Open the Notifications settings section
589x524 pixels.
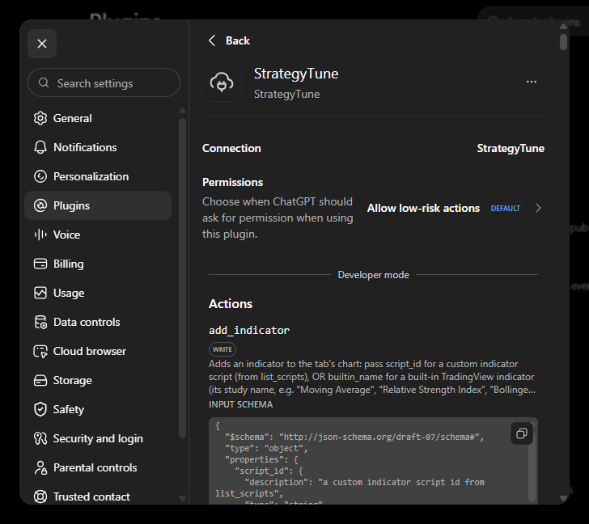98,147
